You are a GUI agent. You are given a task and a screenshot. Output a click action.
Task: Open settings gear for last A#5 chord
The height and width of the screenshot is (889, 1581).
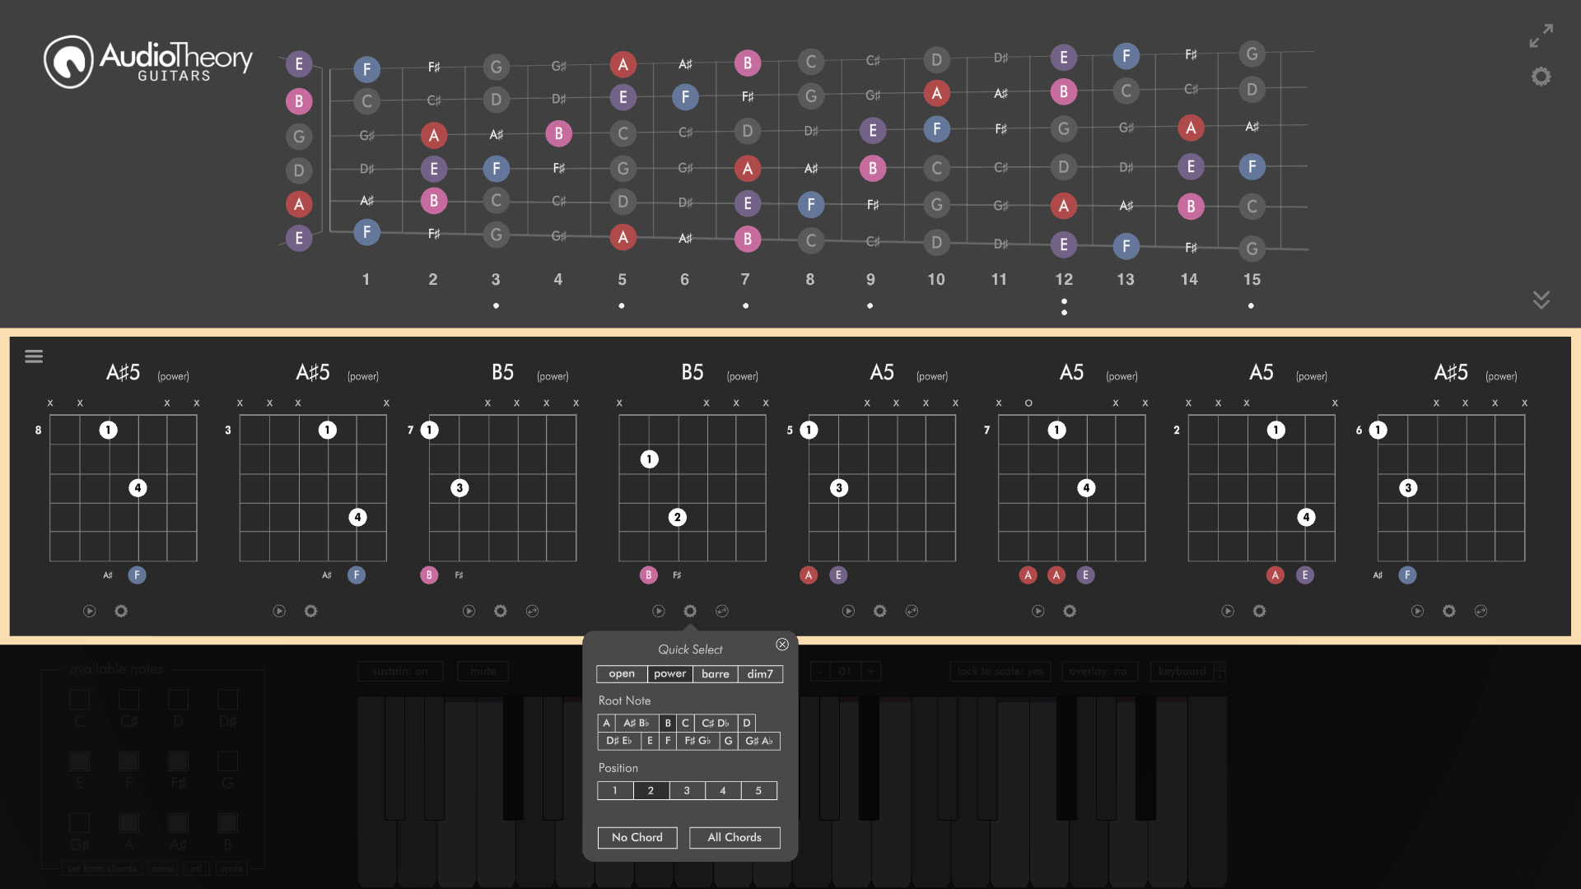coord(1448,611)
